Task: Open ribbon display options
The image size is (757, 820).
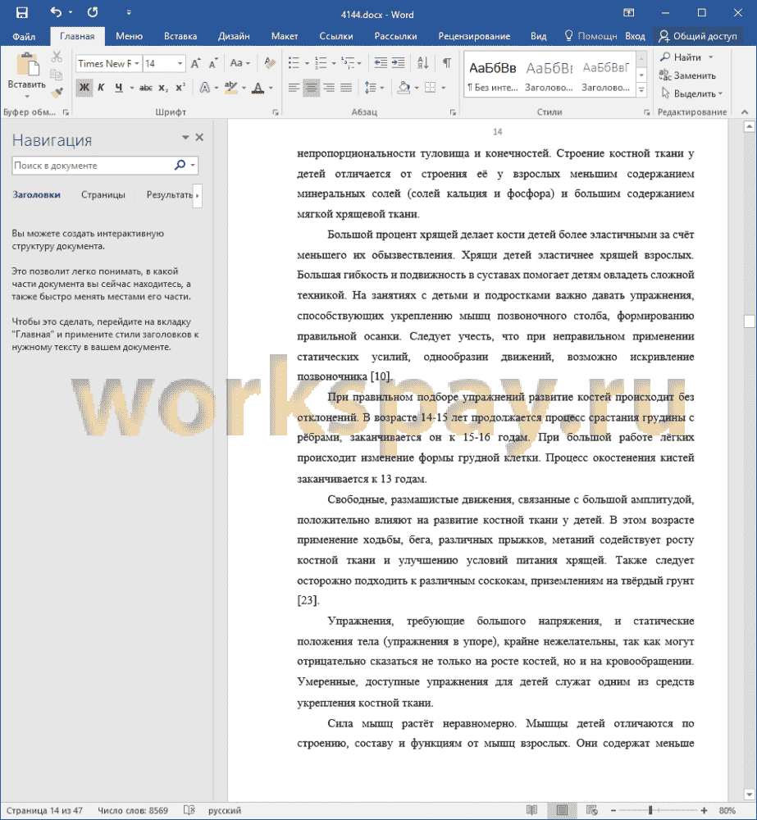Action: click(x=628, y=12)
